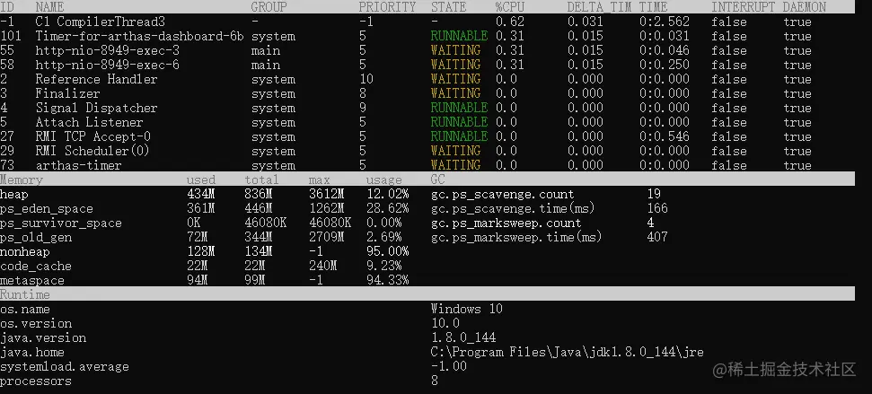Select the Attach Listener thread row
Screen dimensions: 872x394
[x=427, y=122]
